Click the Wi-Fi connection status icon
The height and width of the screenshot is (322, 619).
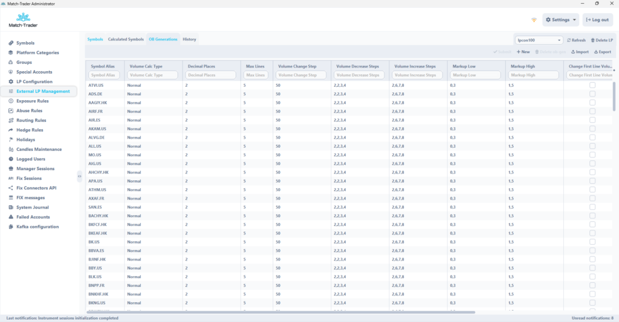[534, 20]
